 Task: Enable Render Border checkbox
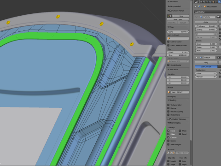pos(169,65)
